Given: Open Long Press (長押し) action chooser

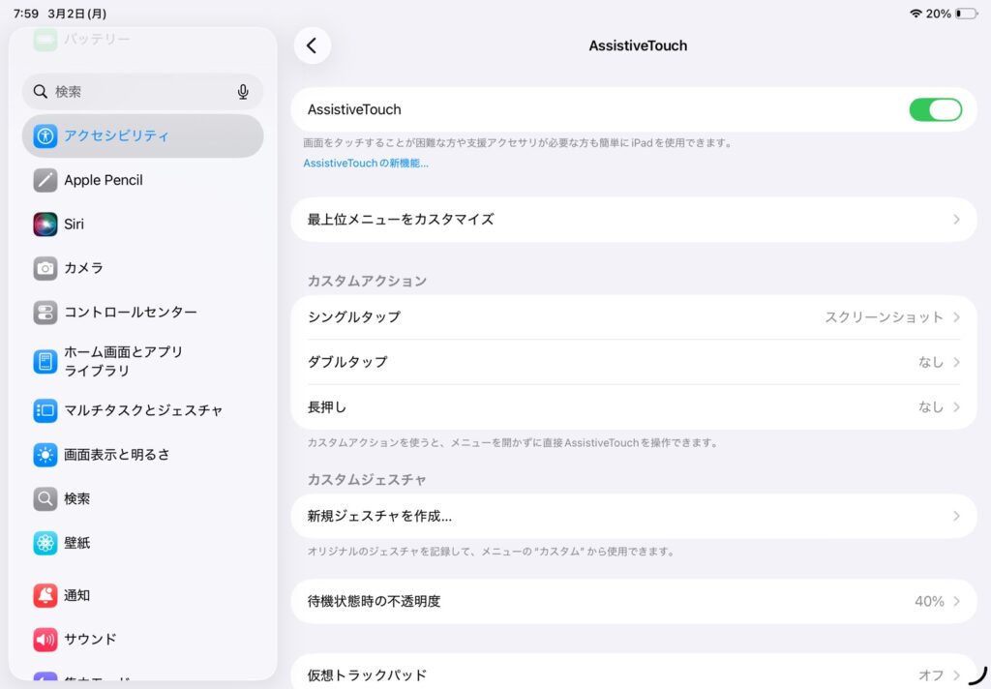Looking at the screenshot, I should pyautogui.click(x=633, y=407).
